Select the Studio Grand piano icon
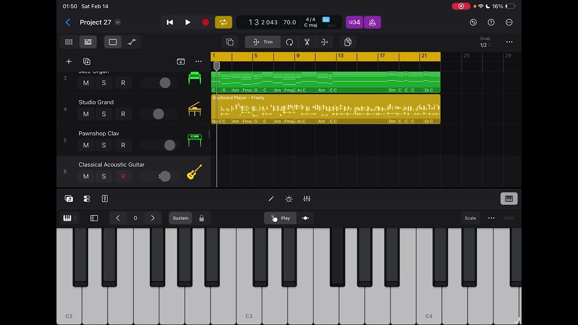Image resolution: width=578 pixels, height=325 pixels. click(195, 109)
